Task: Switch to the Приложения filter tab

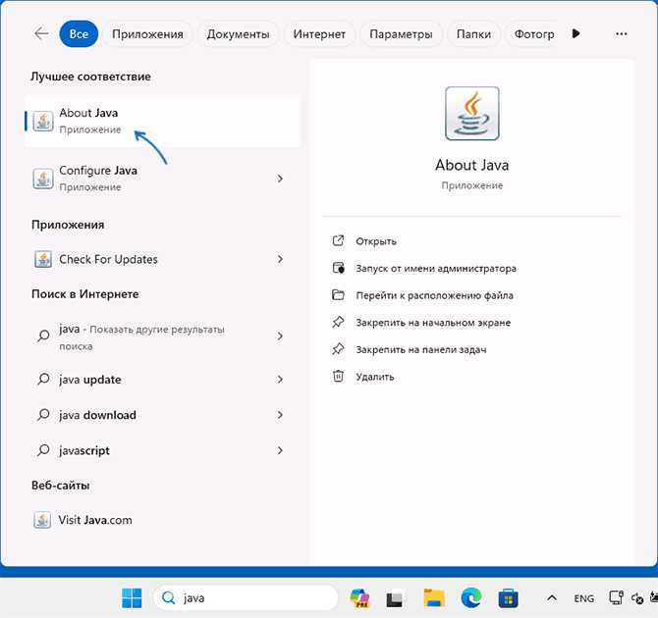Action: tap(147, 33)
